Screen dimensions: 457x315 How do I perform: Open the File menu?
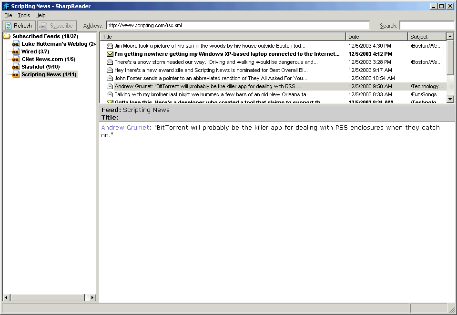point(8,15)
